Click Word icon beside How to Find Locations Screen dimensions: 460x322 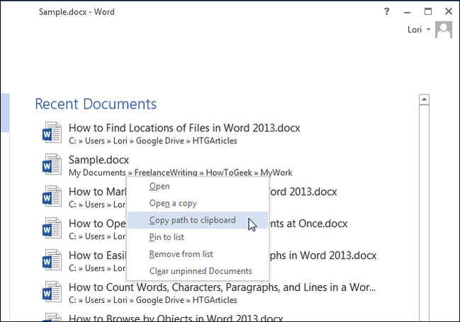[x=52, y=133]
